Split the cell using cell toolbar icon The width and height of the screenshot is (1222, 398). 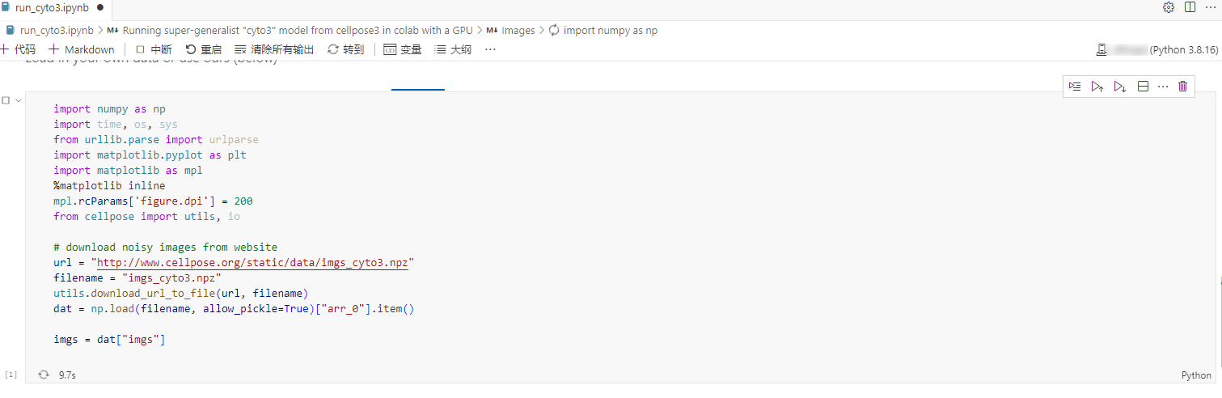(x=1143, y=87)
